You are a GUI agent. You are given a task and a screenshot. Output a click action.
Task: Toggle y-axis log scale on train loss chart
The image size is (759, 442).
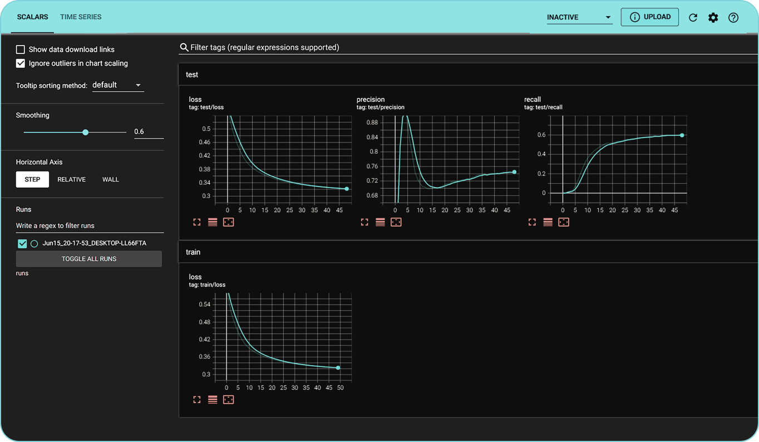213,400
